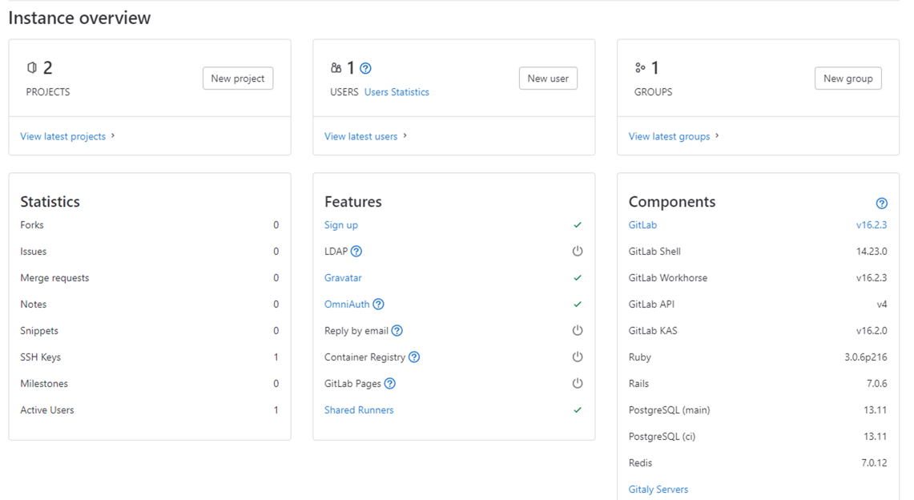The image size is (914, 500).
Task: Open the OmniAuth help question icon
Action: (x=378, y=304)
